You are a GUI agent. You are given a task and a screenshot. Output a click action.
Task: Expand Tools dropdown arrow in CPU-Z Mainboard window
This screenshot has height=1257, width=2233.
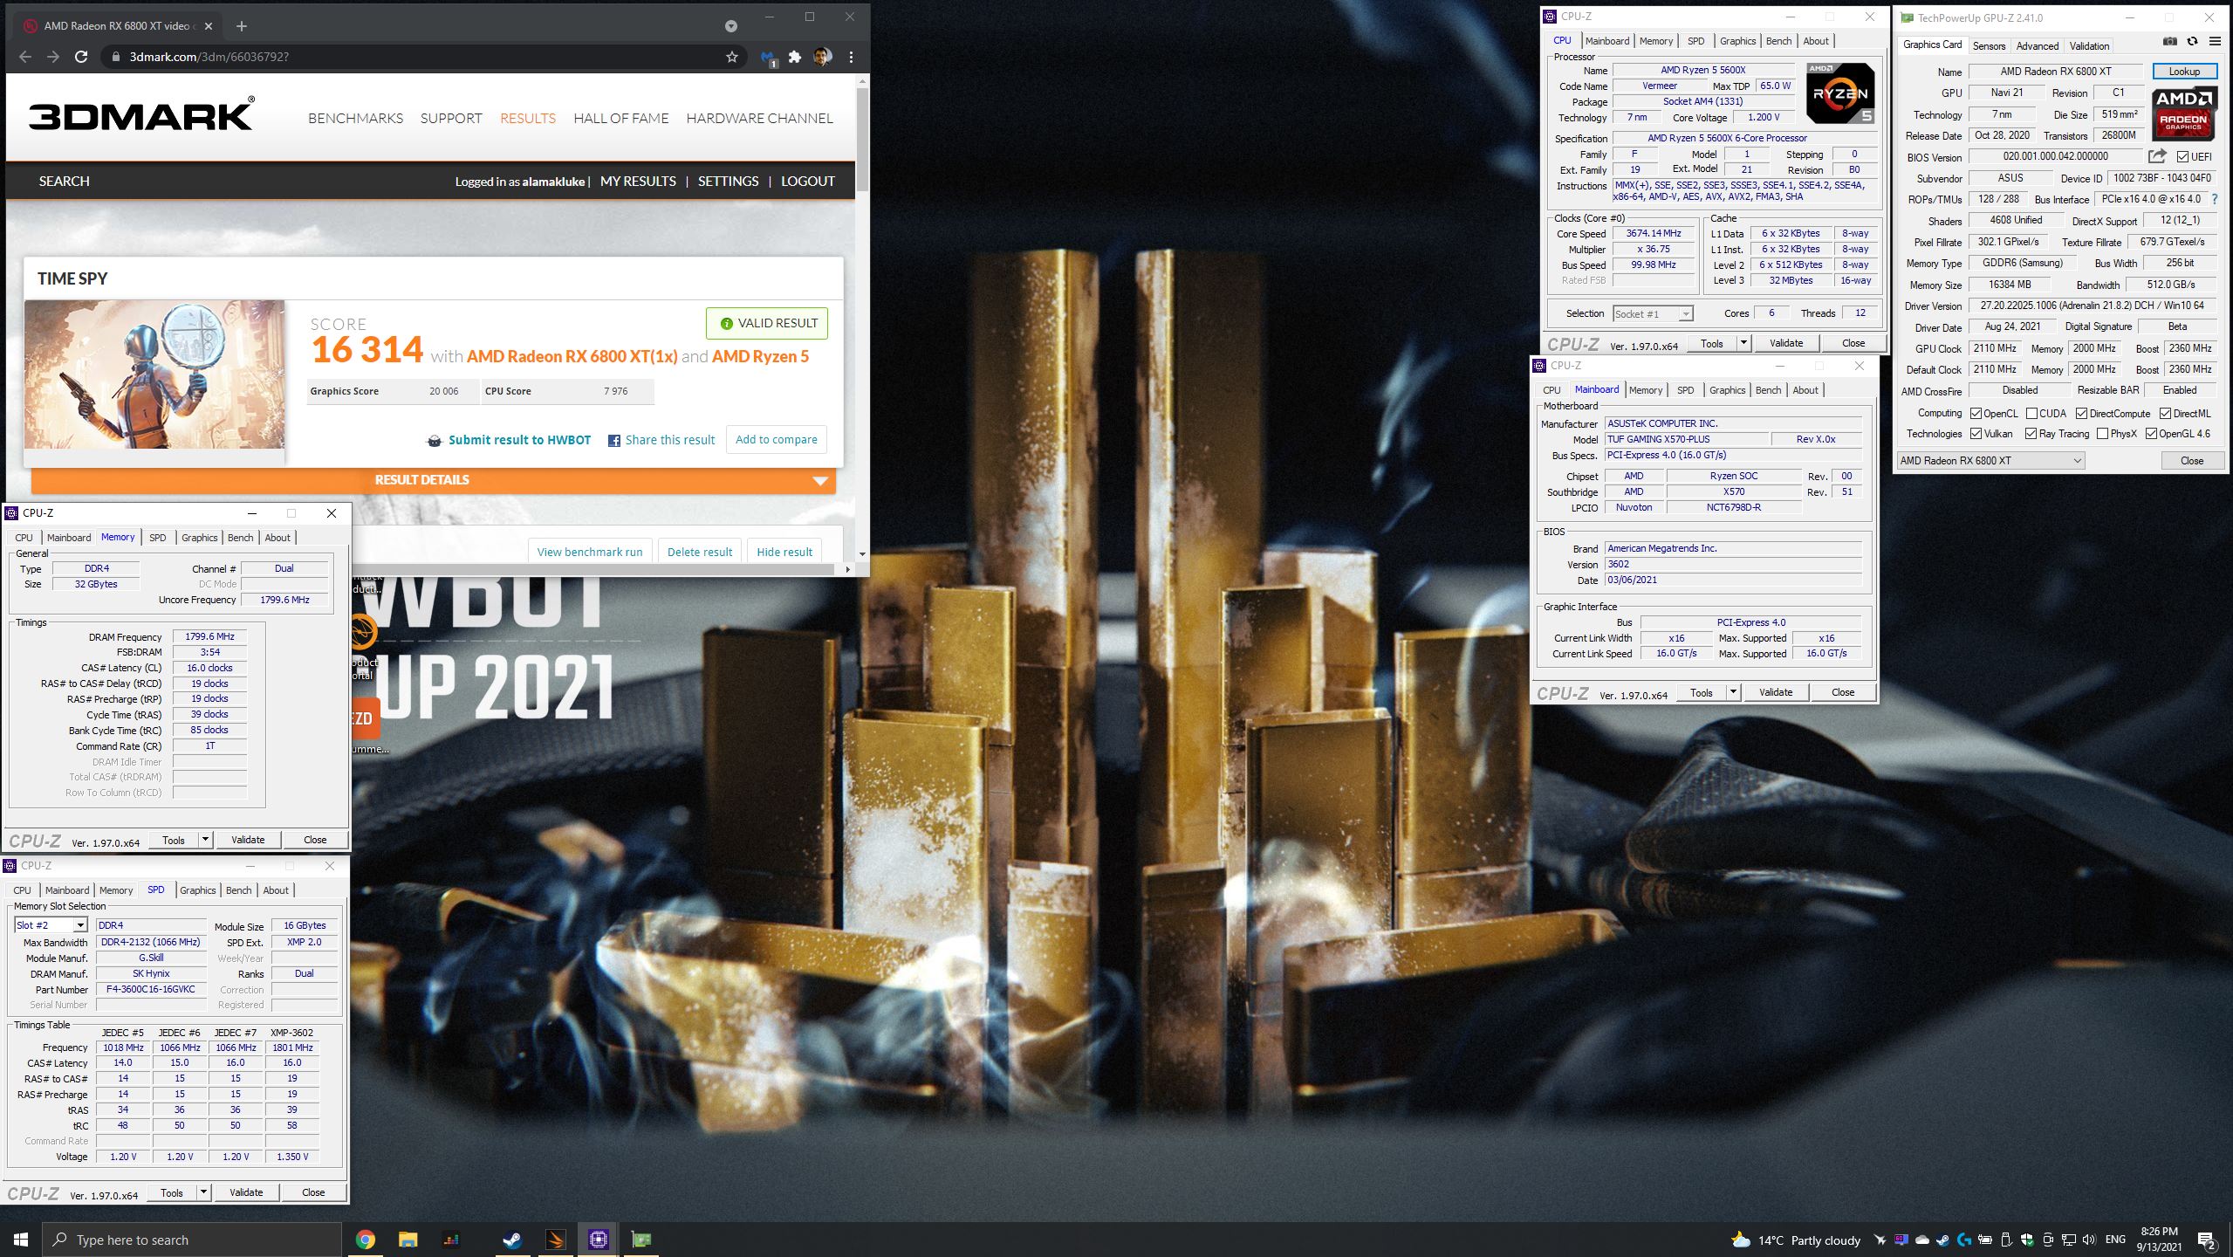1733,692
